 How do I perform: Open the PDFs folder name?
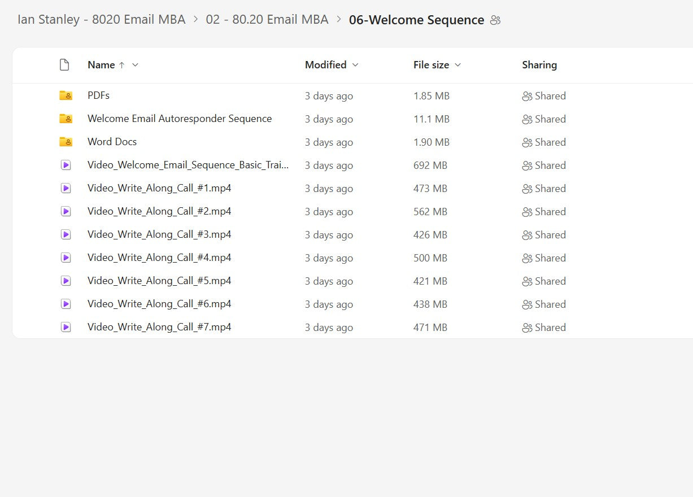(98, 95)
